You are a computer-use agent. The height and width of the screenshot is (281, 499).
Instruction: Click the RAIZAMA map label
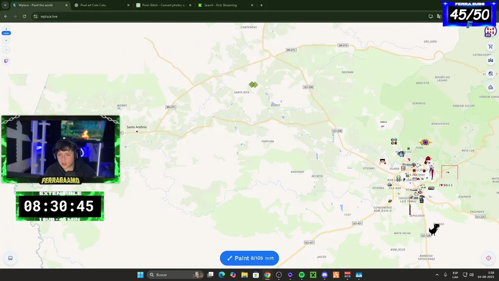point(347,72)
